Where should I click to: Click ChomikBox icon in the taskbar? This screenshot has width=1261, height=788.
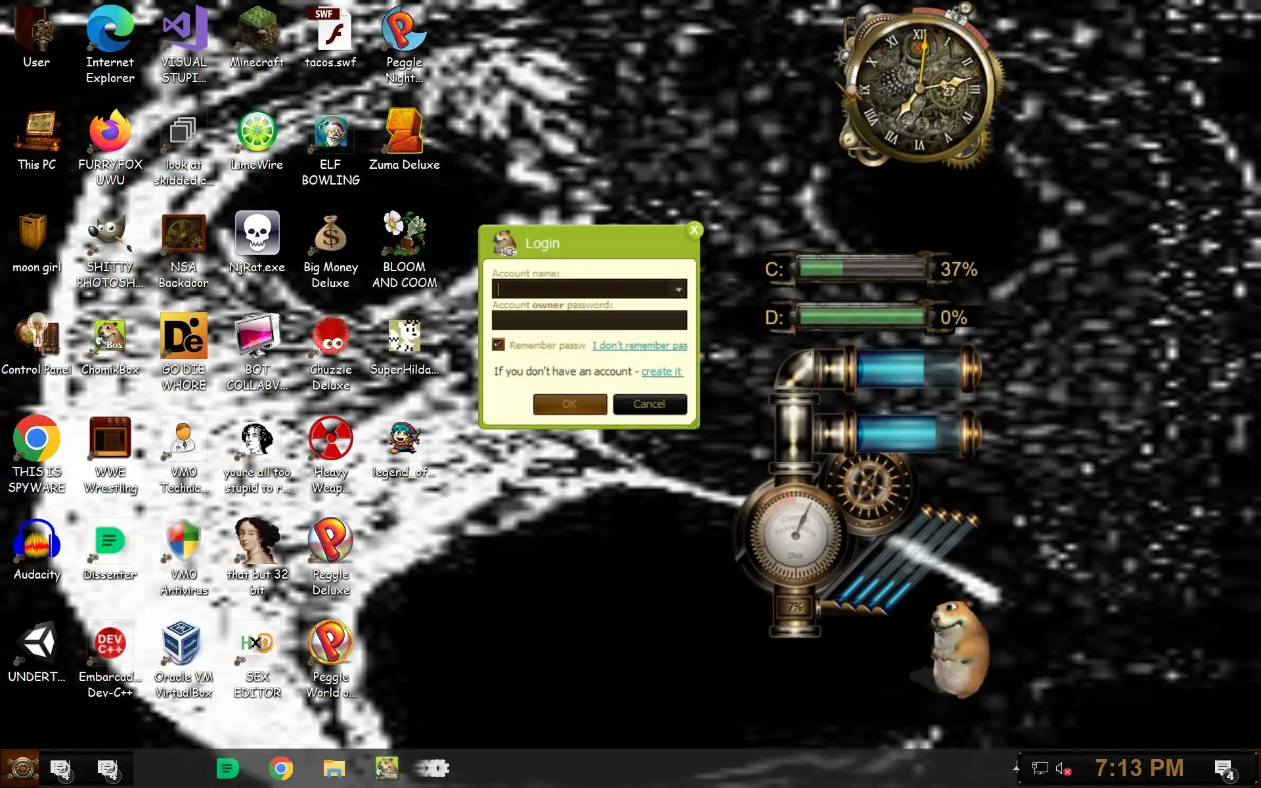(x=386, y=768)
